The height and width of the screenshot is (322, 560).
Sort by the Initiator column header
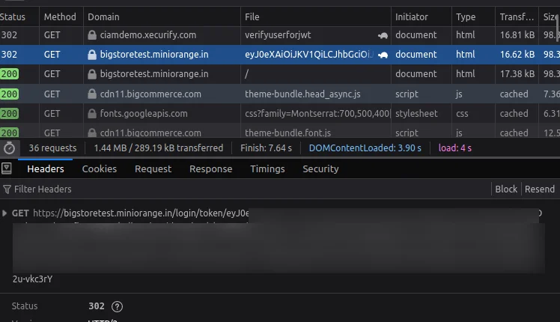pyautogui.click(x=421, y=16)
